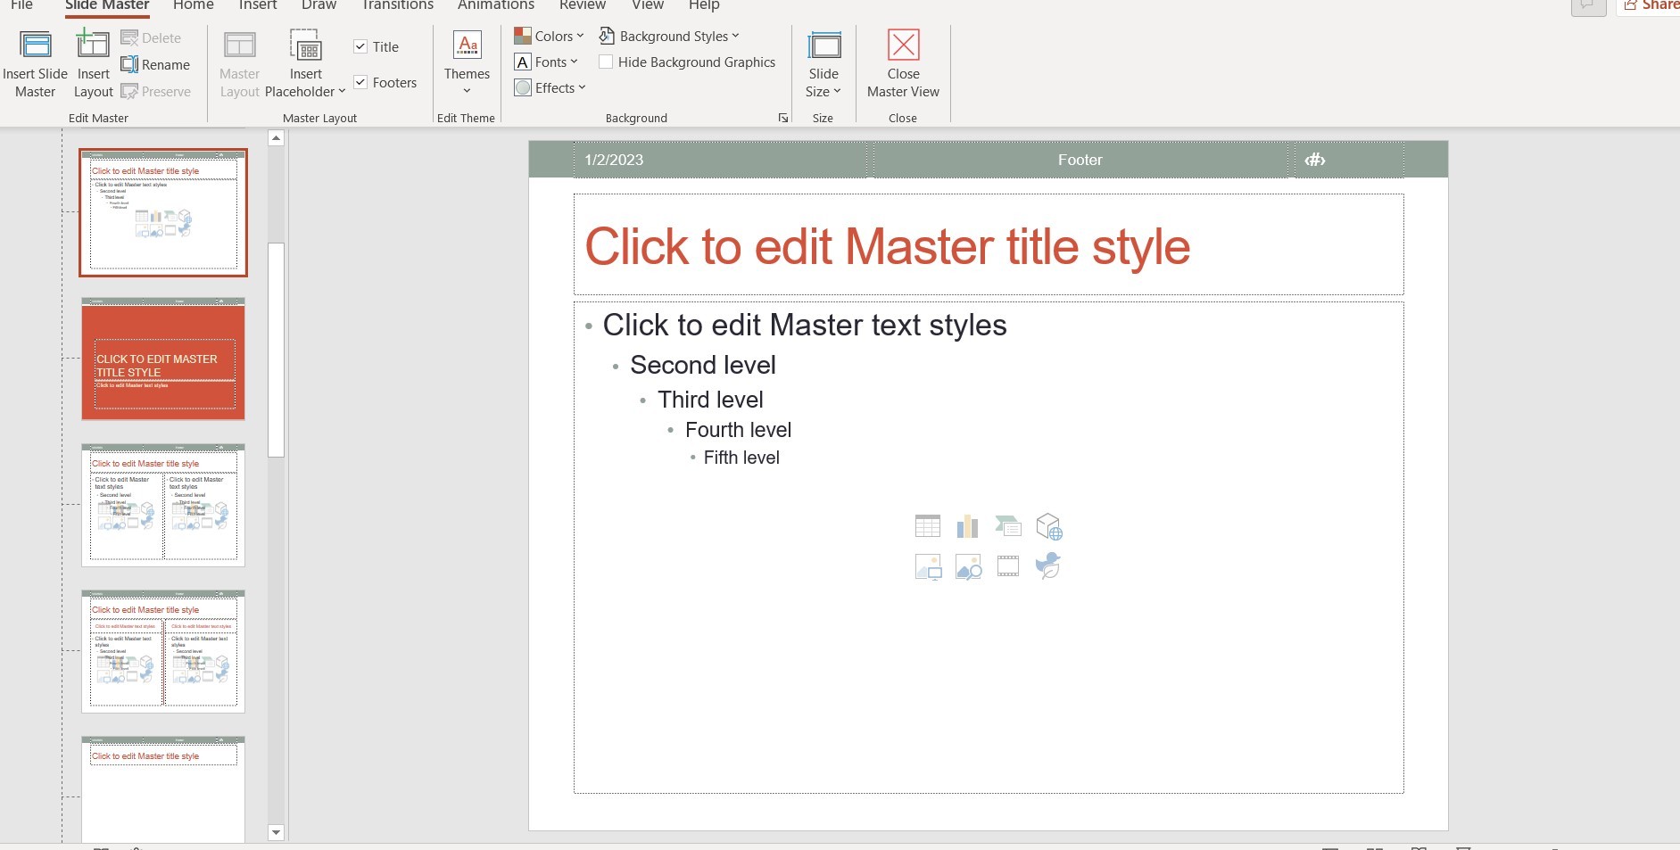Click the Pictures placeholder icon

pos(928,566)
